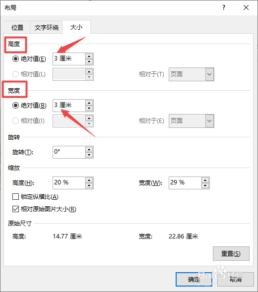Image resolution: width=258 pixels, height=292 pixels.
Task: Decrease scale height percent with down arrow
Action: [89, 185]
